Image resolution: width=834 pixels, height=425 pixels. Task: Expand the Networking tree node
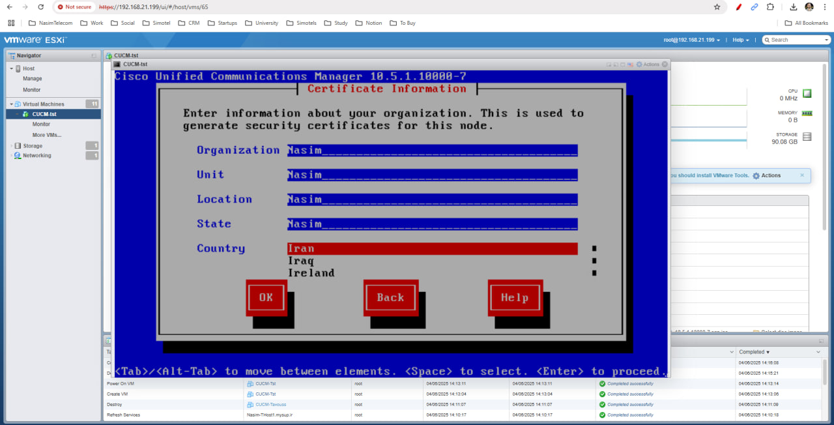pos(11,156)
